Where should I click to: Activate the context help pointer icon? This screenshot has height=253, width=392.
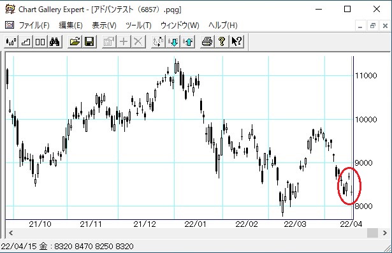[x=236, y=41]
